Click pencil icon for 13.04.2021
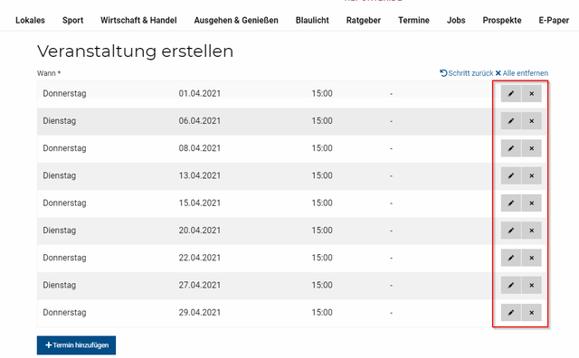The image size is (579, 358). [x=511, y=175]
